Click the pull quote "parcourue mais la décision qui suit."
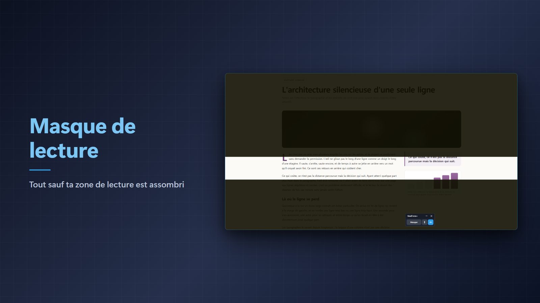 (432, 161)
